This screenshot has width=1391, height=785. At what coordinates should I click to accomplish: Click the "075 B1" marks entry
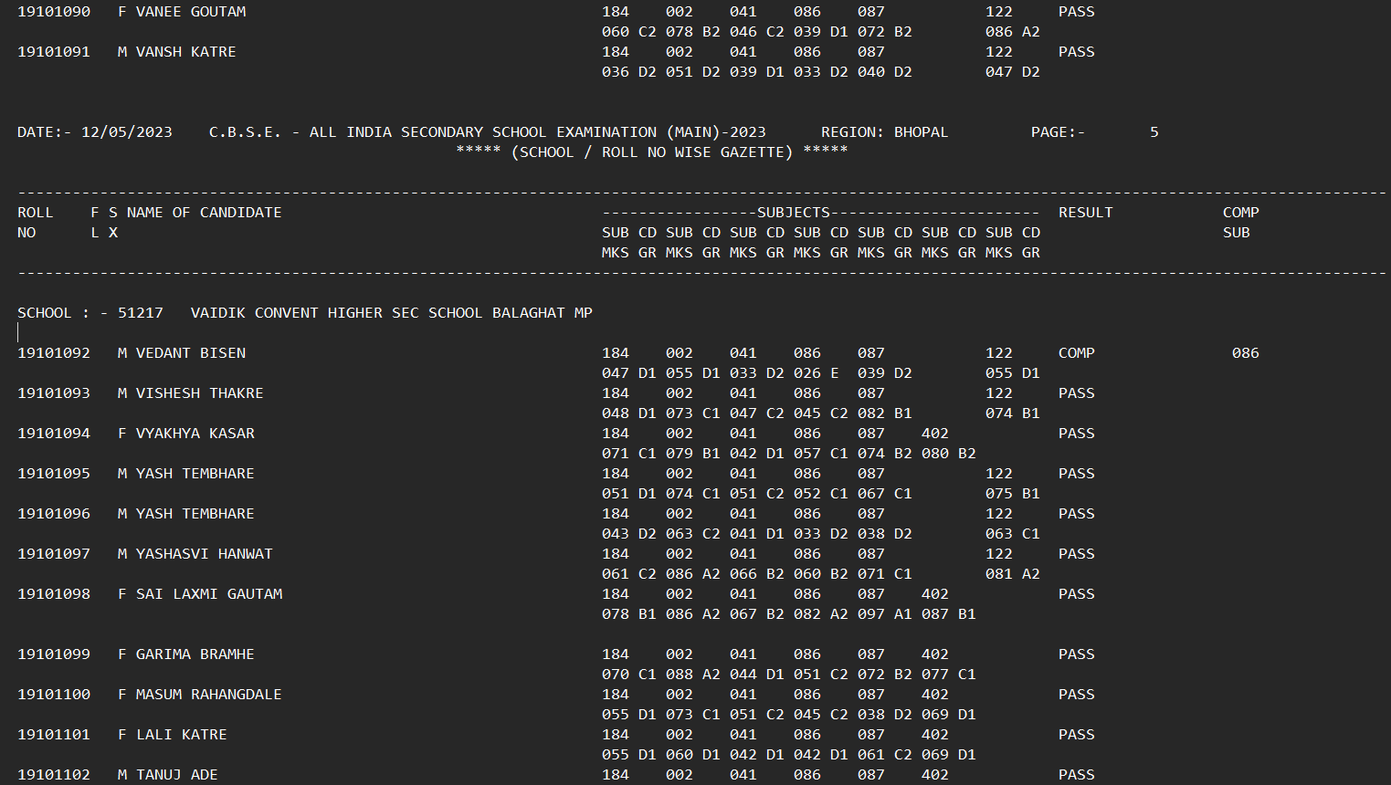pyautogui.click(x=1013, y=494)
